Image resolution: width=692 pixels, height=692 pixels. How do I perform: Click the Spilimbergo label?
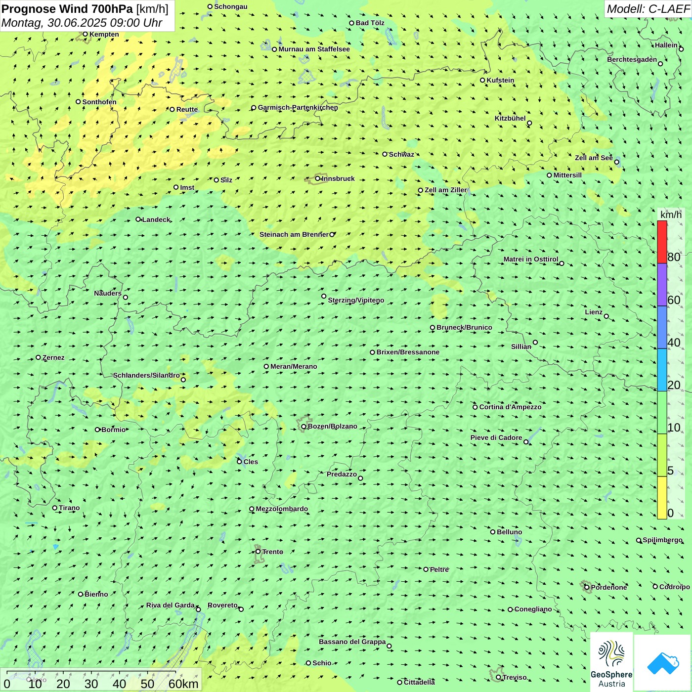pos(662,540)
